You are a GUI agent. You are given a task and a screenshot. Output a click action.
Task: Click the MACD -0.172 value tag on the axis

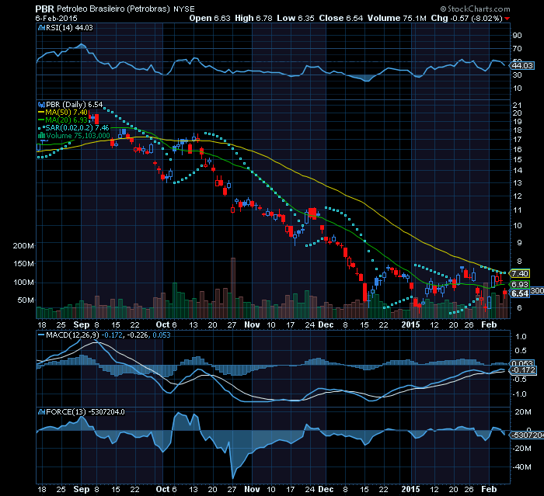point(524,369)
